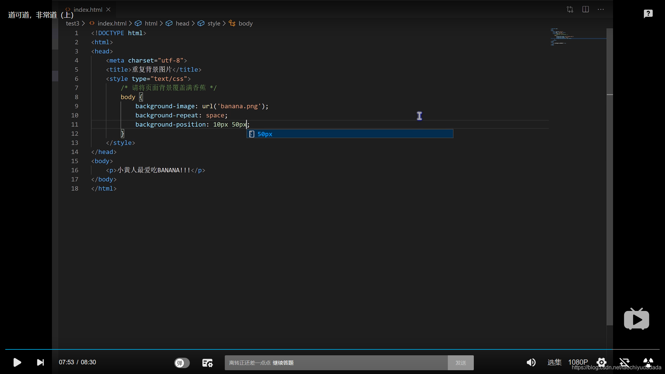The height and width of the screenshot is (374, 665).
Task: Click the danmaku comment input field
Action: coord(336,363)
